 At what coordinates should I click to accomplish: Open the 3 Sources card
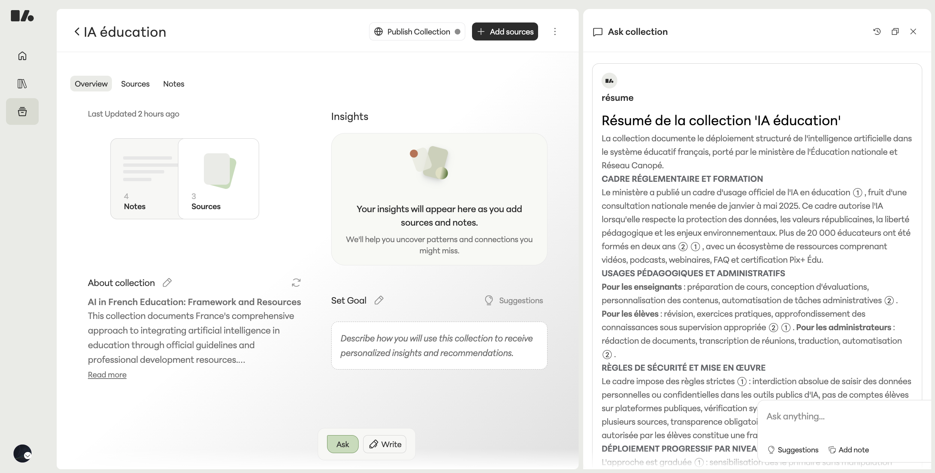[219, 179]
